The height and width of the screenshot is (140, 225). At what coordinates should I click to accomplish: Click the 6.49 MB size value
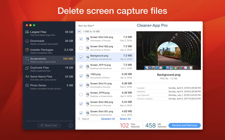click(x=127, y=74)
